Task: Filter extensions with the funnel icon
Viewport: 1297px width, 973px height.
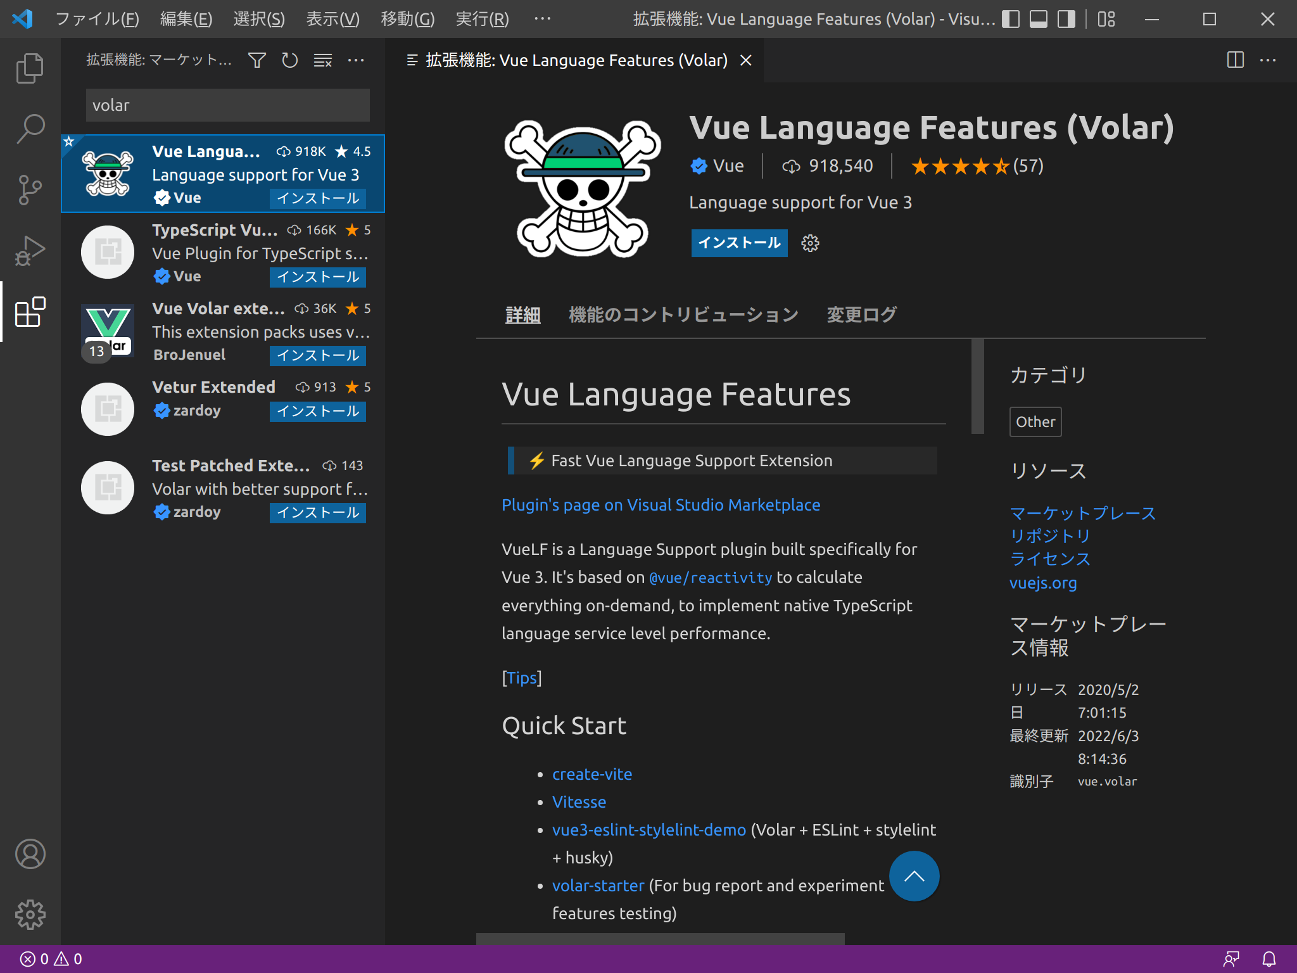Action: point(256,60)
